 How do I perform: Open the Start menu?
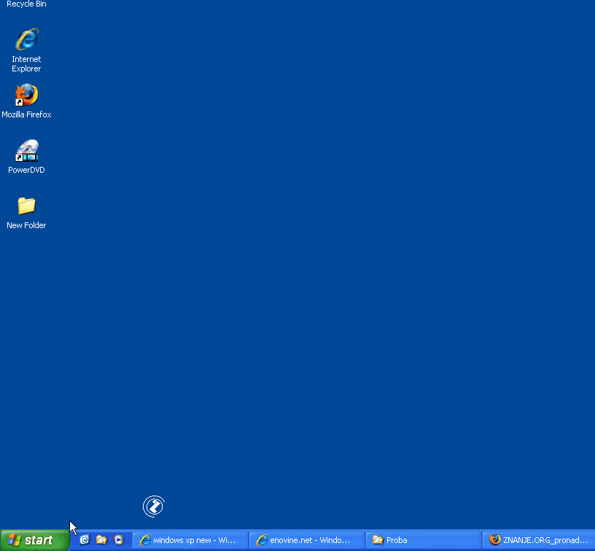coord(34,540)
